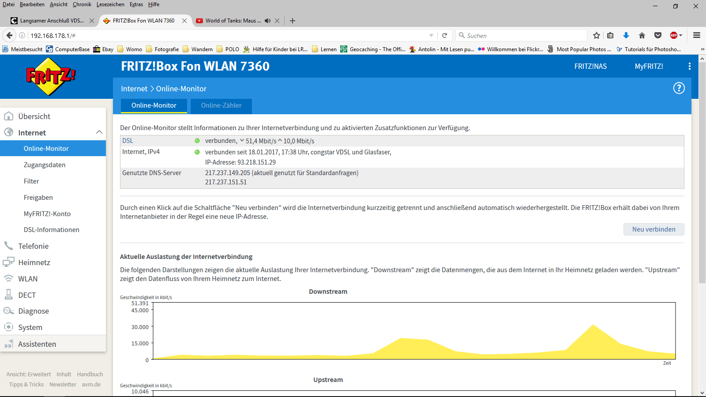Close the FRITZ!Box Fon WLAN tab
The width and height of the screenshot is (706, 397).
(184, 21)
